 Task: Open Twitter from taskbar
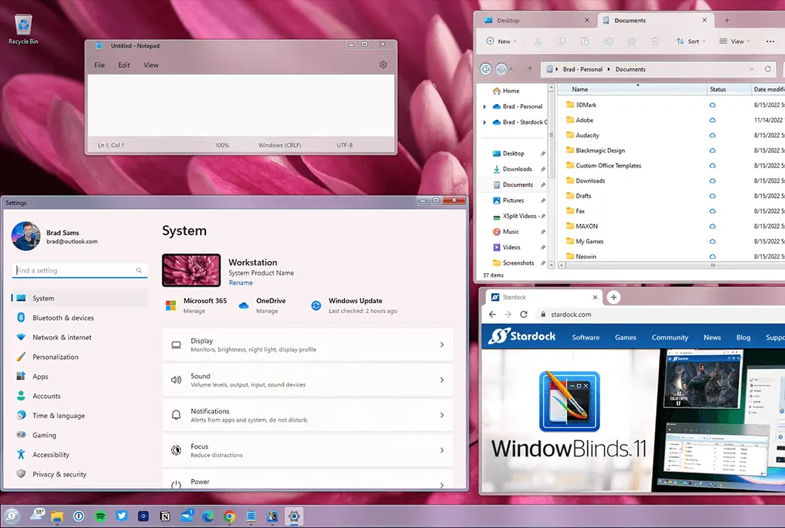pos(122,516)
